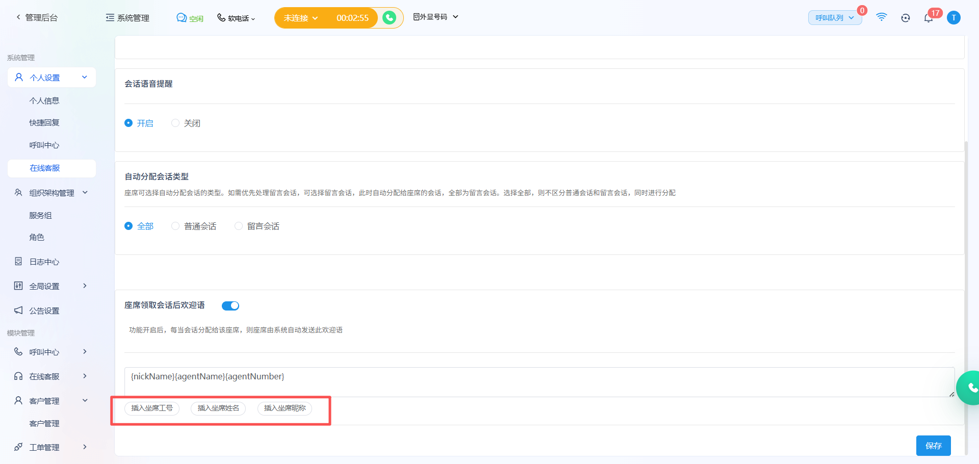Choose the 普通会话 radio option
The image size is (979, 464).
(175, 226)
